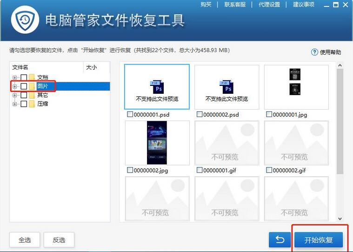Image resolution: width=353 pixels, height=252 pixels.
Task: Open the 使用帮助 link
Action: pos(330,52)
